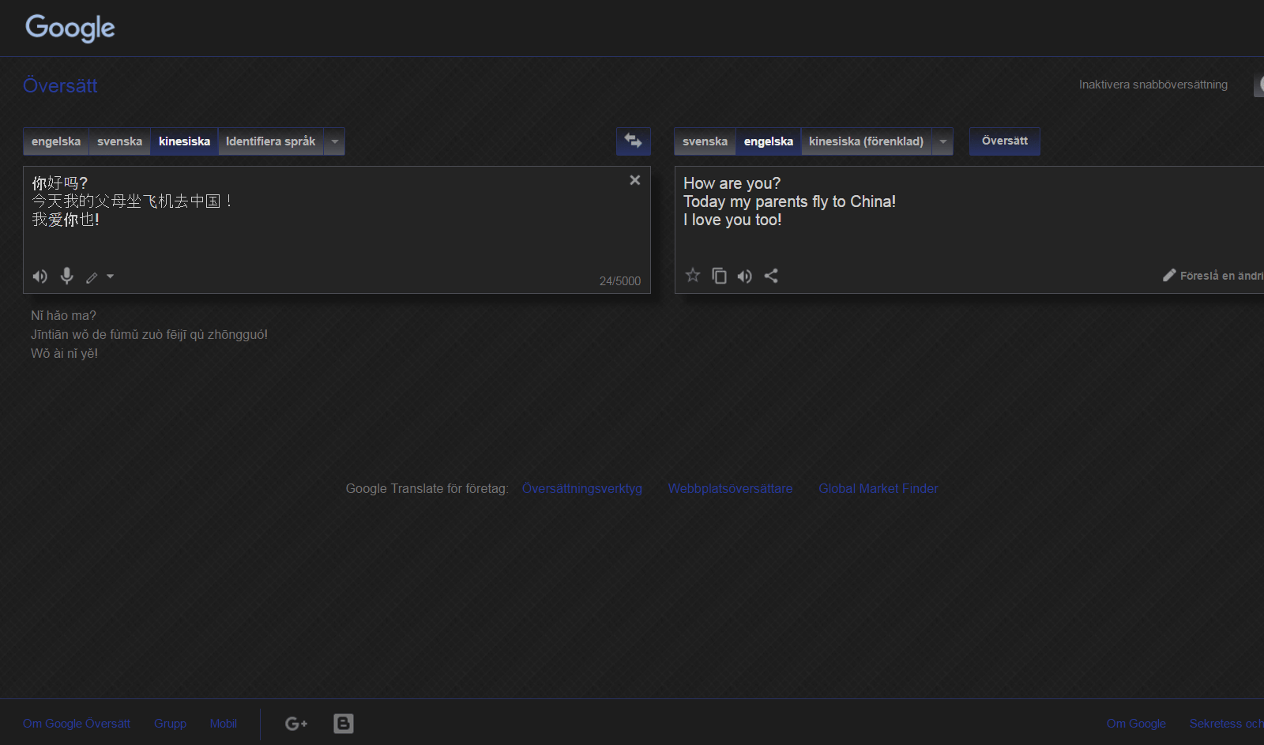This screenshot has height=745, width=1264.
Task: Select svenska as source language
Action: coord(119,141)
